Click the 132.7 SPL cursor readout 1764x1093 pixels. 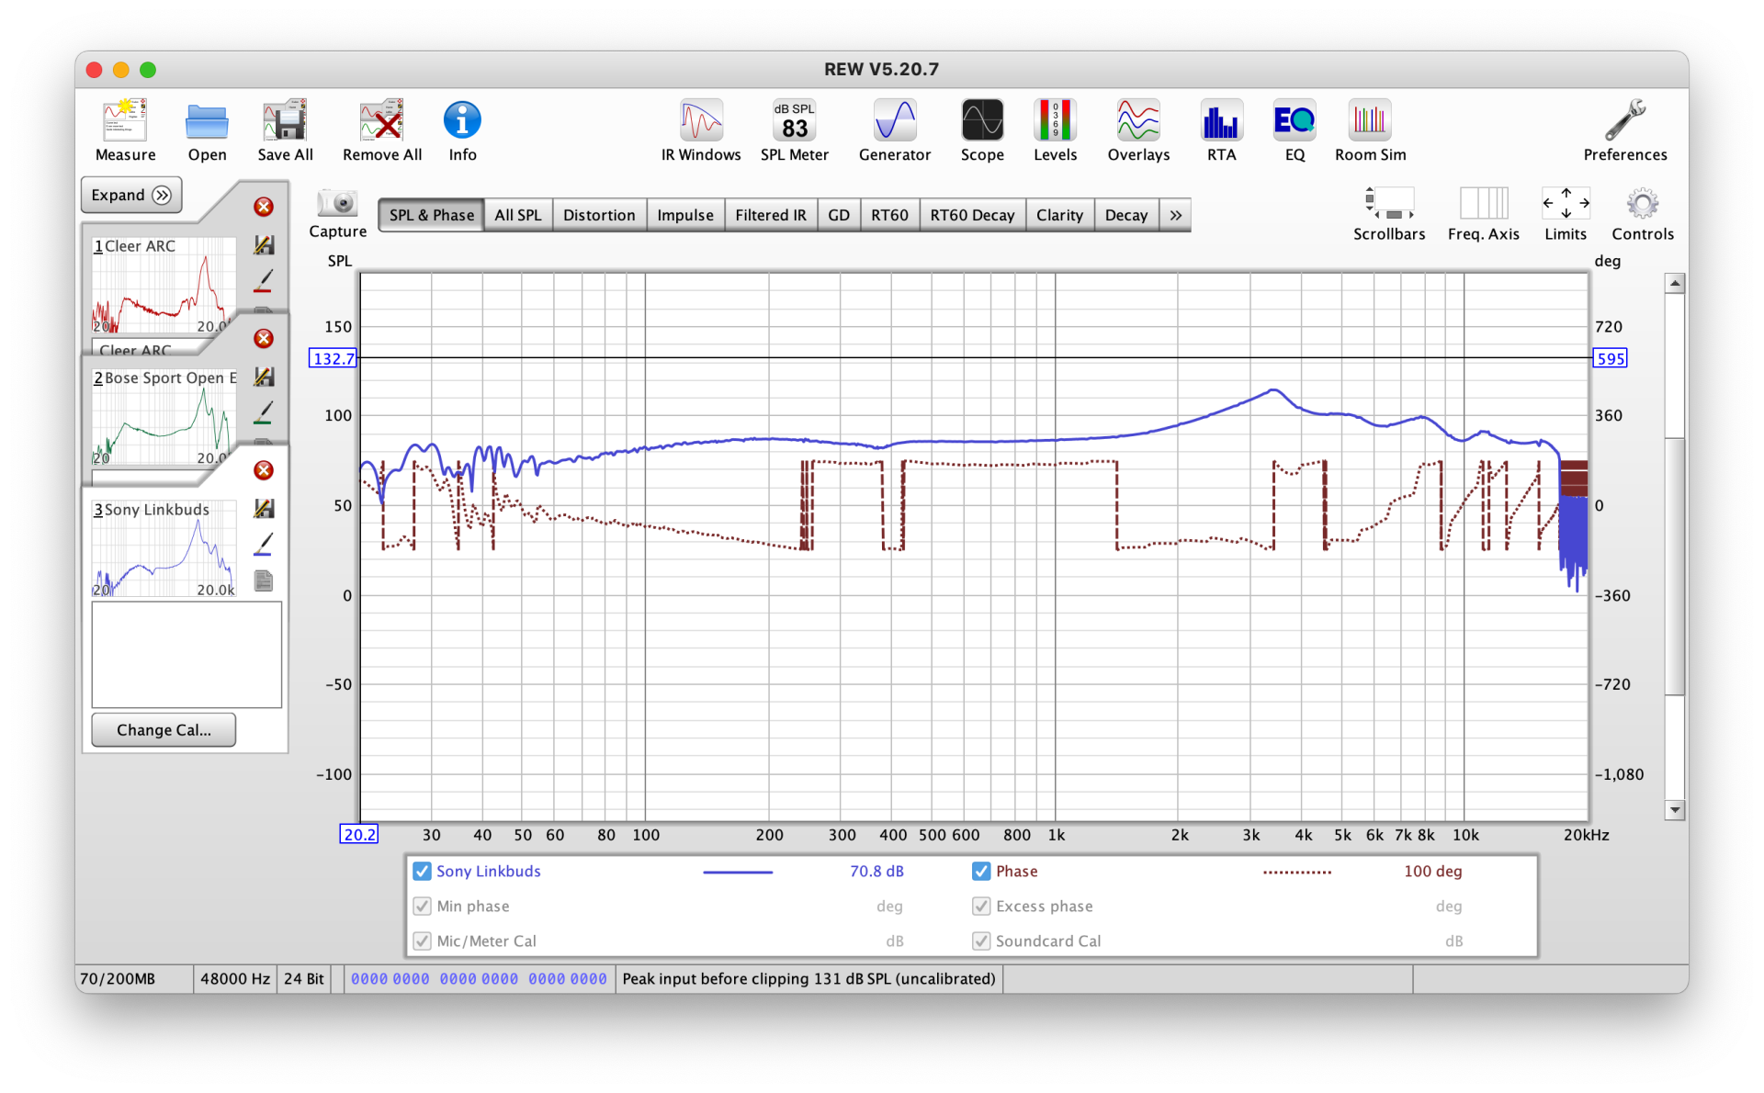point(333,358)
